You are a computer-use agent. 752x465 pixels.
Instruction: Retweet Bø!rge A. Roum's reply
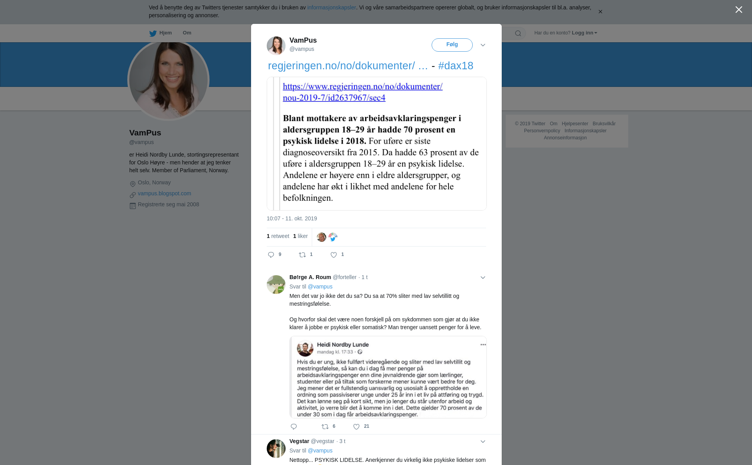pos(325,427)
